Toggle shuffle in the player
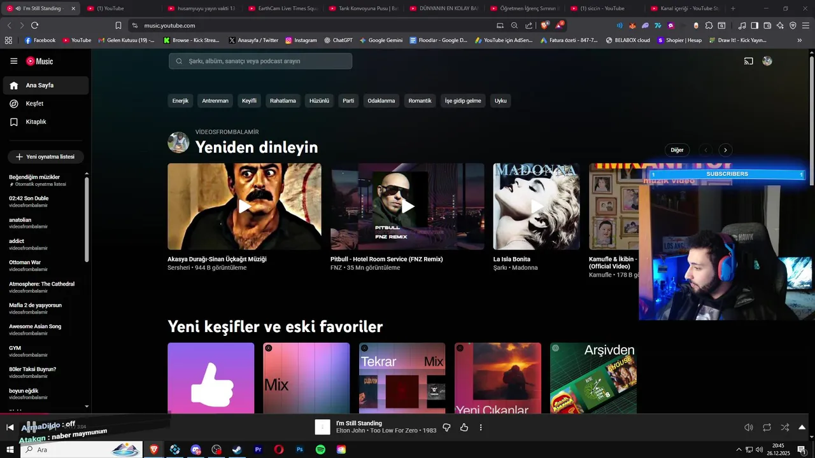The width and height of the screenshot is (815, 458). coord(784,427)
